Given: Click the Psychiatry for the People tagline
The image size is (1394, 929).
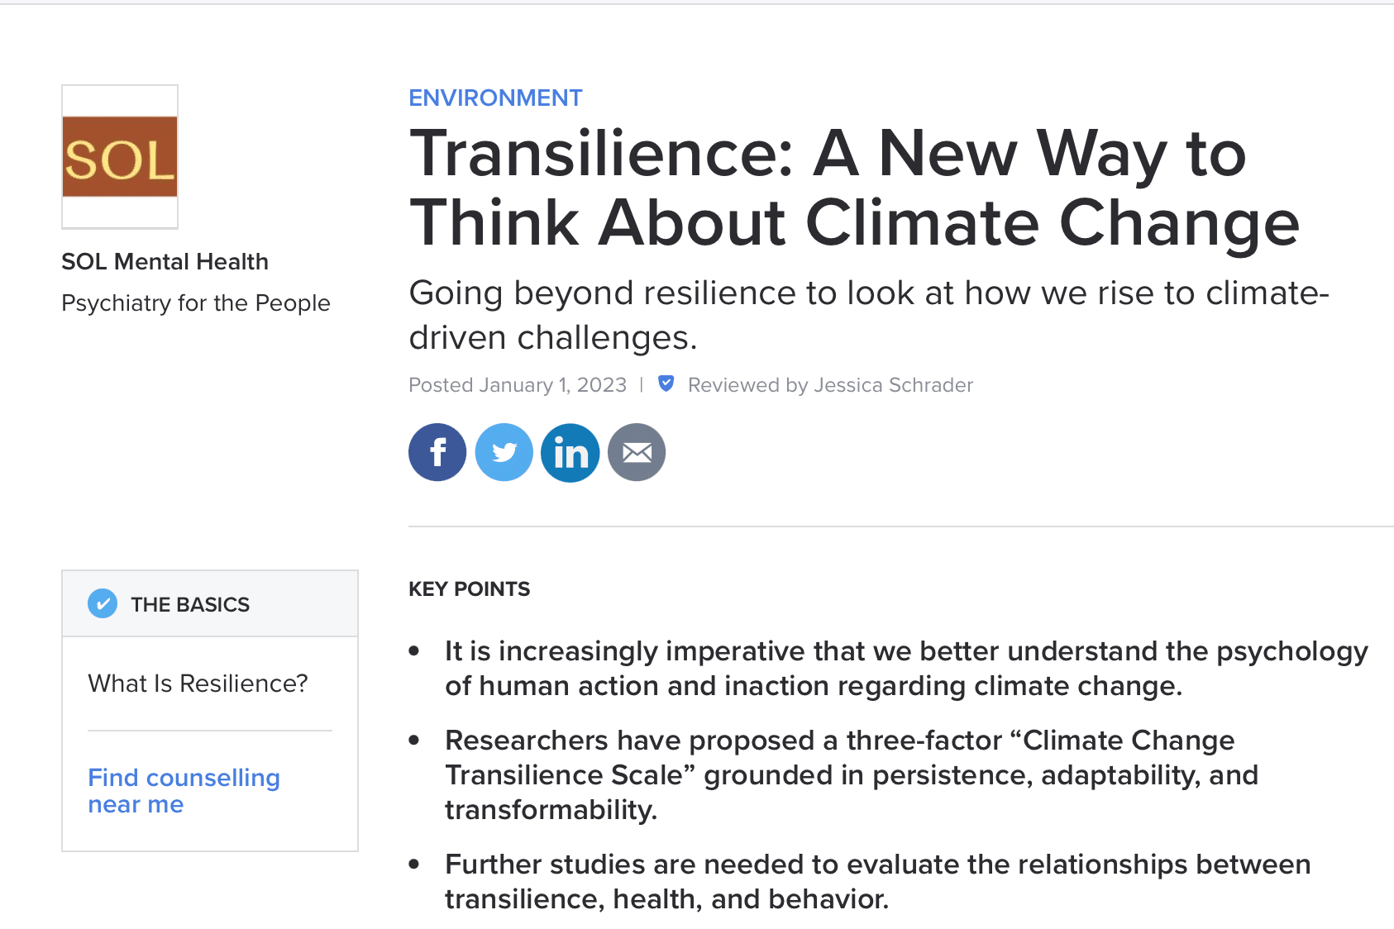Looking at the screenshot, I should point(196,303).
